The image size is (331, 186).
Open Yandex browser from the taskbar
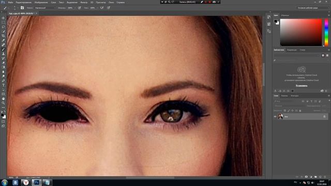pyautogui.click(x=26, y=182)
